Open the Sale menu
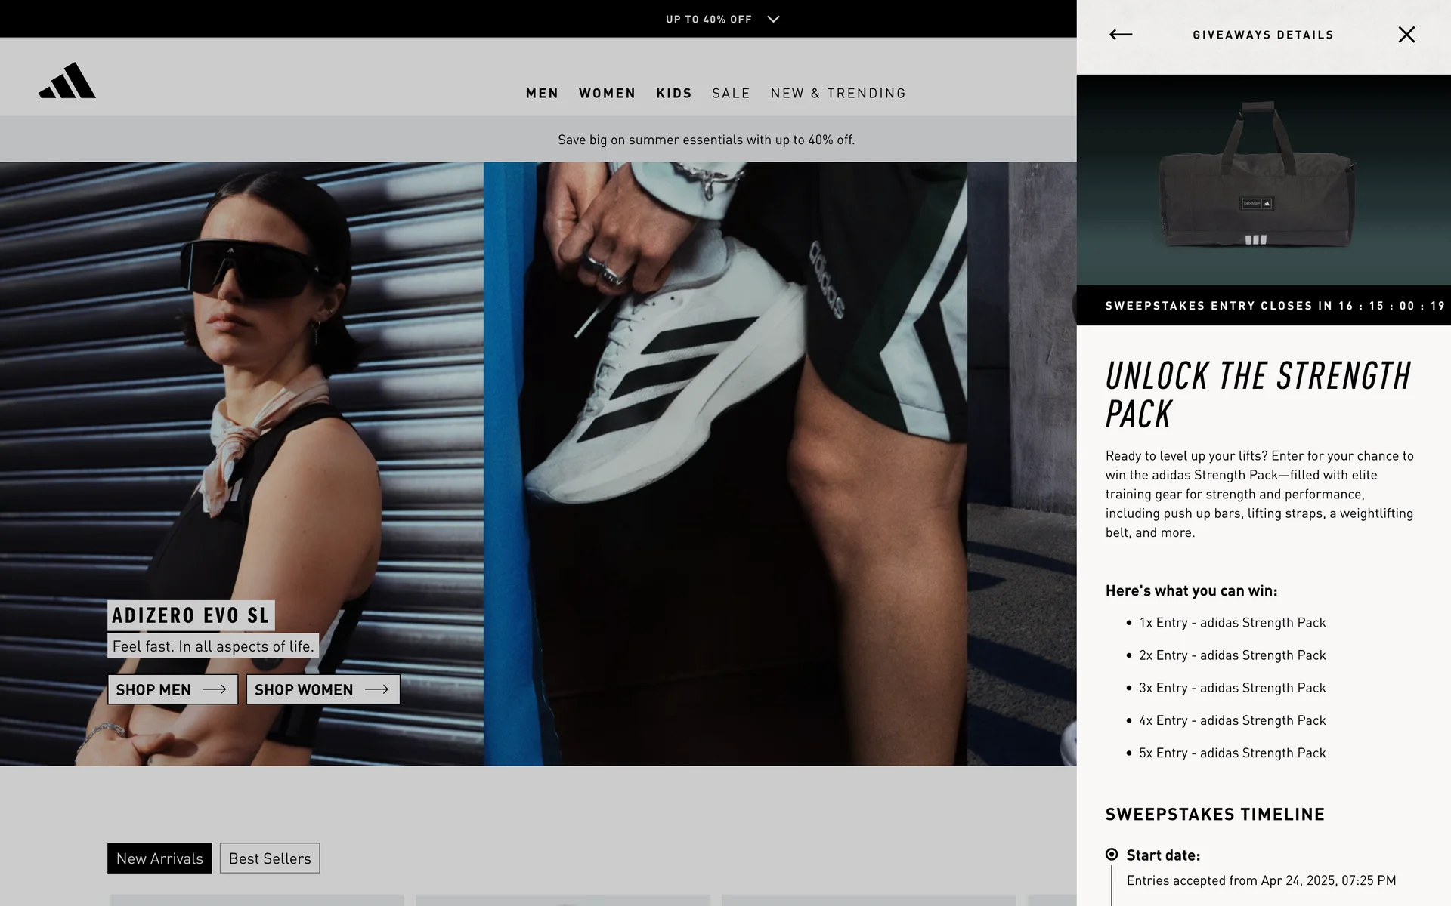This screenshot has height=906, width=1451. (731, 93)
